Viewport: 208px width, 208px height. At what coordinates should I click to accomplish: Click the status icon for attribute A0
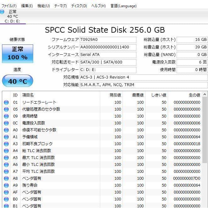pyautogui.click(x=6, y=130)
